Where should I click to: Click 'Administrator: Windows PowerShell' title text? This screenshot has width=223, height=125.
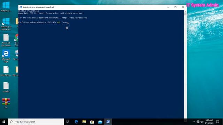(38, 7)
